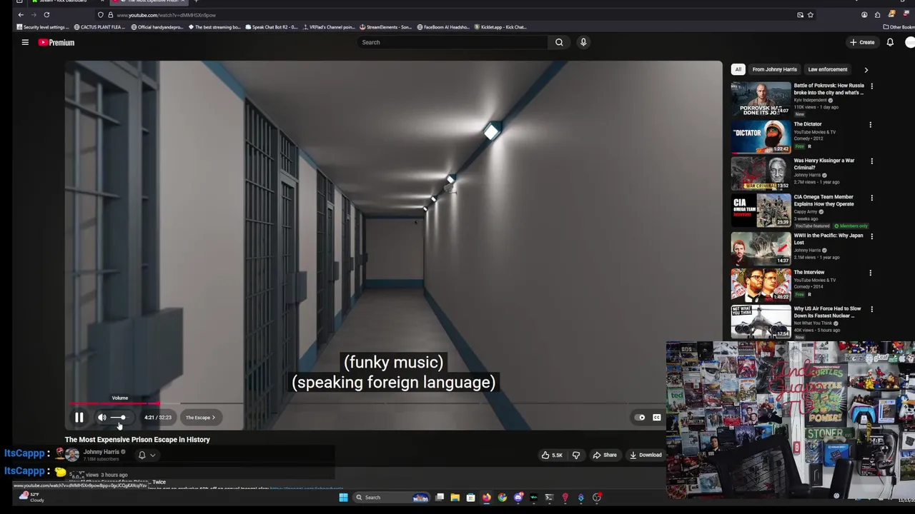This screenshot has width=915, height=514.
Task: Show more filter chips with arrow
Action: [x=866, y=70]
